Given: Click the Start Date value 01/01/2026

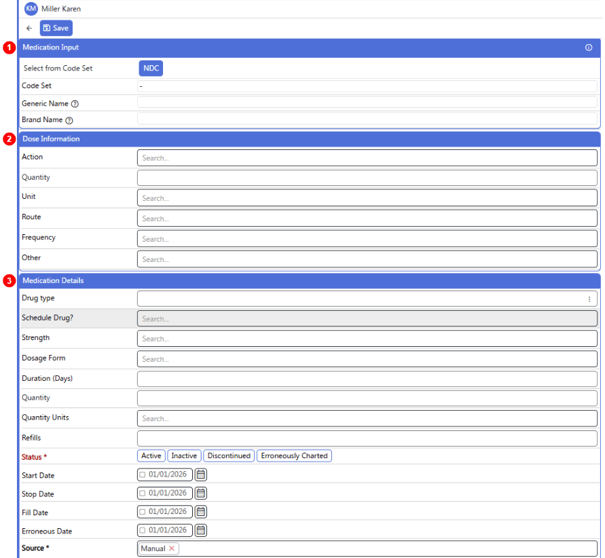Looking at the screenshot, I should click(x=168, y=475).
